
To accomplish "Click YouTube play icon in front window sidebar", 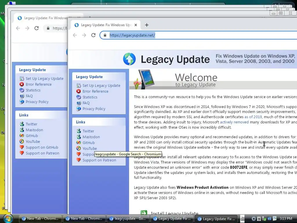I will coord(79,148).
